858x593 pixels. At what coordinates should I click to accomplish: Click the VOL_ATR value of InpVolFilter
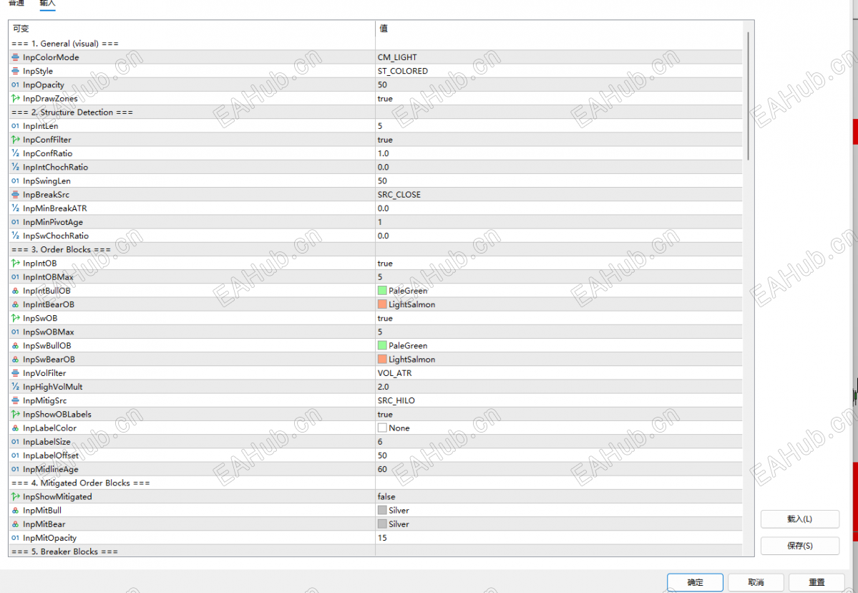pos(394,373)
